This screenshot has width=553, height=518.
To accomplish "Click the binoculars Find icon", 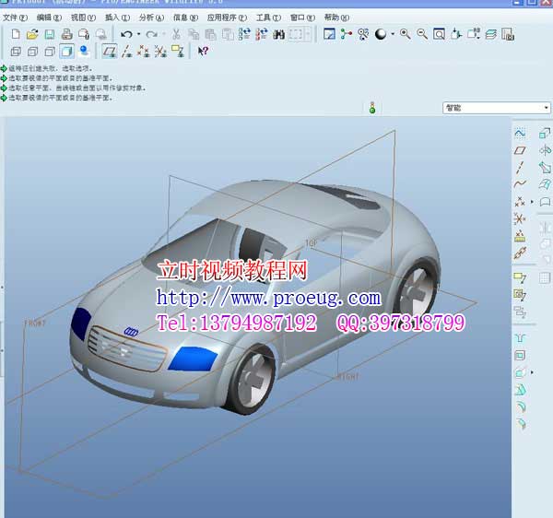I will click(x=278, y=34).
